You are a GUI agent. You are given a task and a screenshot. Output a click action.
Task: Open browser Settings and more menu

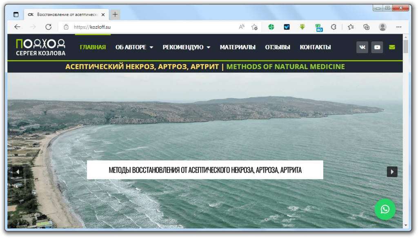399,27
